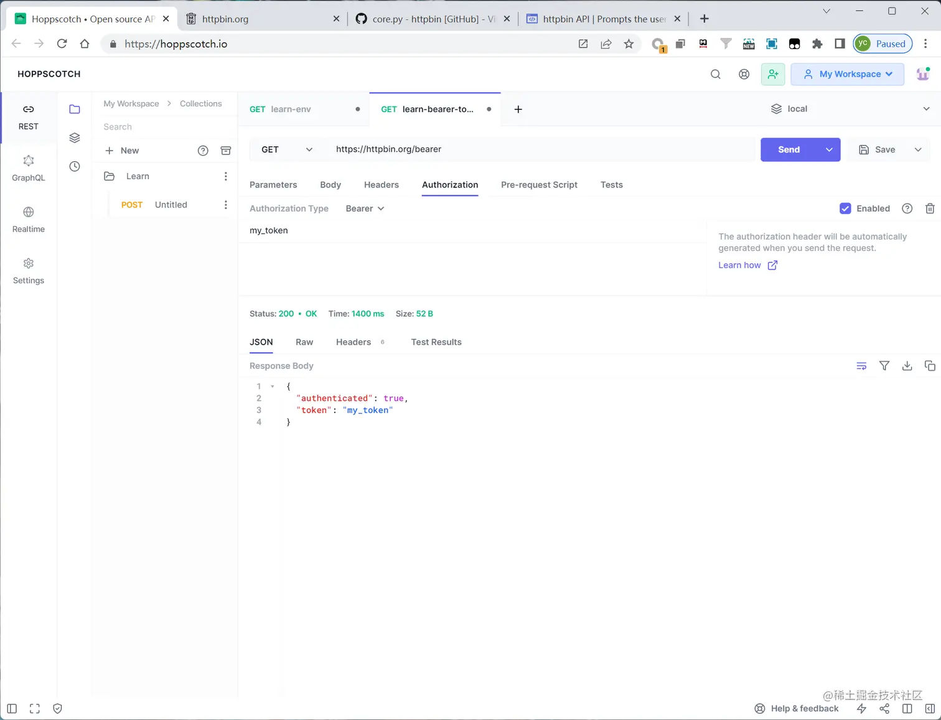Switch to the Pre-request Script tab
This screenshot has width=941, height=720.
(x=539, y=185)
